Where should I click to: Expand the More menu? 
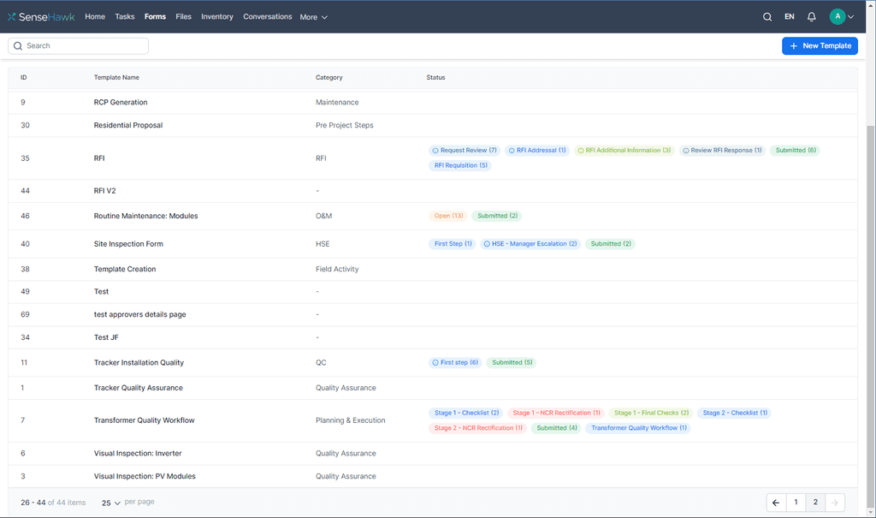pos(313,17)
